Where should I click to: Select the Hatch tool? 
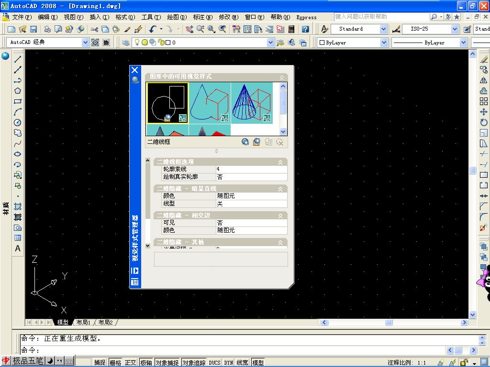[18, 206]
